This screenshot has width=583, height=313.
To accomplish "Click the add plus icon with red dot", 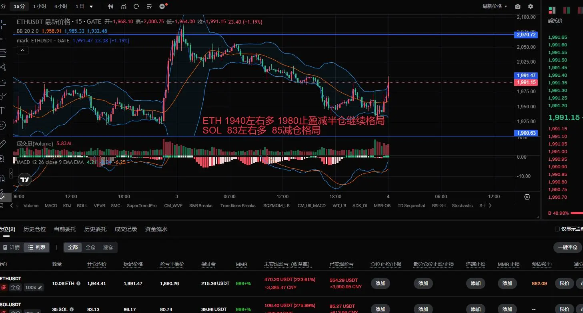I will (x=162, y=6).
